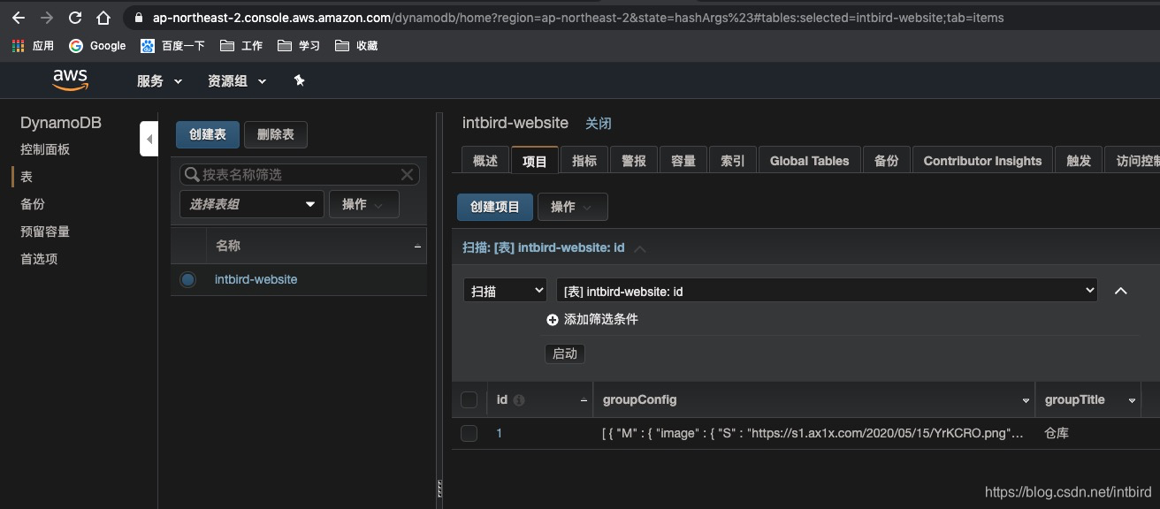Collapse the scan section header chevron
The width and height of the screenshot is (1160, 509).
pyautogui.click(x=640, y=248)
